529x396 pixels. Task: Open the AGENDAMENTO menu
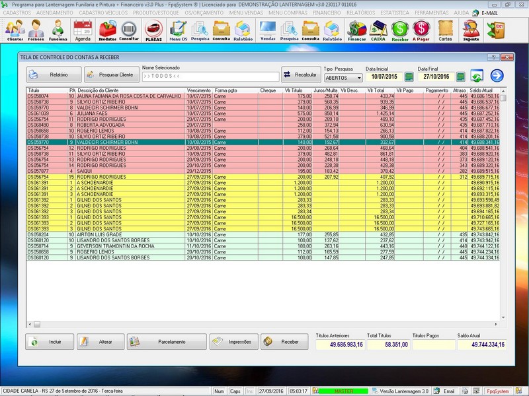coord(55,13)
